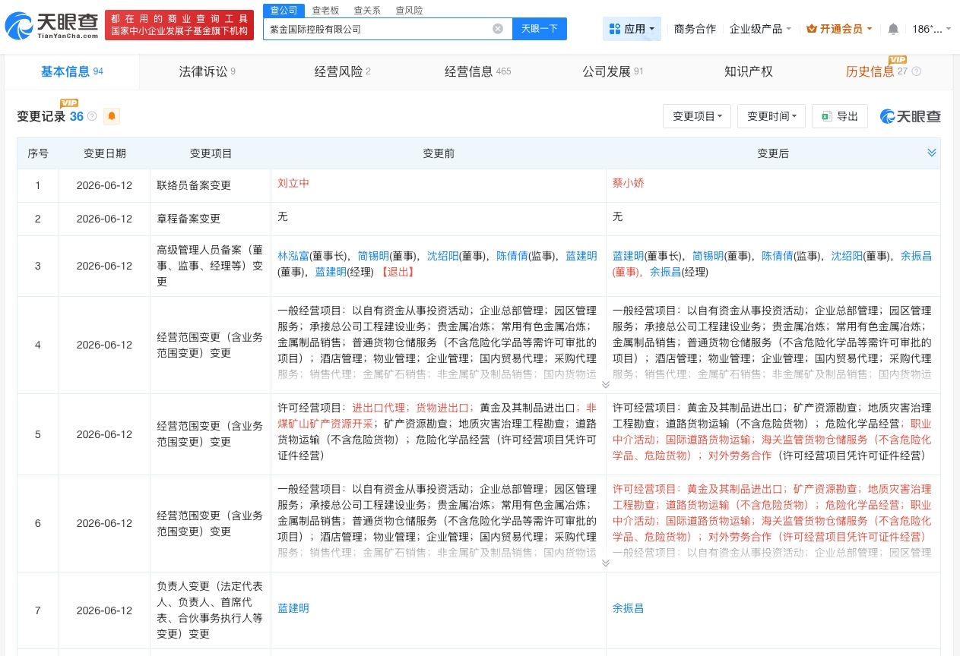The image size is (960, 656).
Task: Switch to the 查老板 search tab
Action: [326, 11]
